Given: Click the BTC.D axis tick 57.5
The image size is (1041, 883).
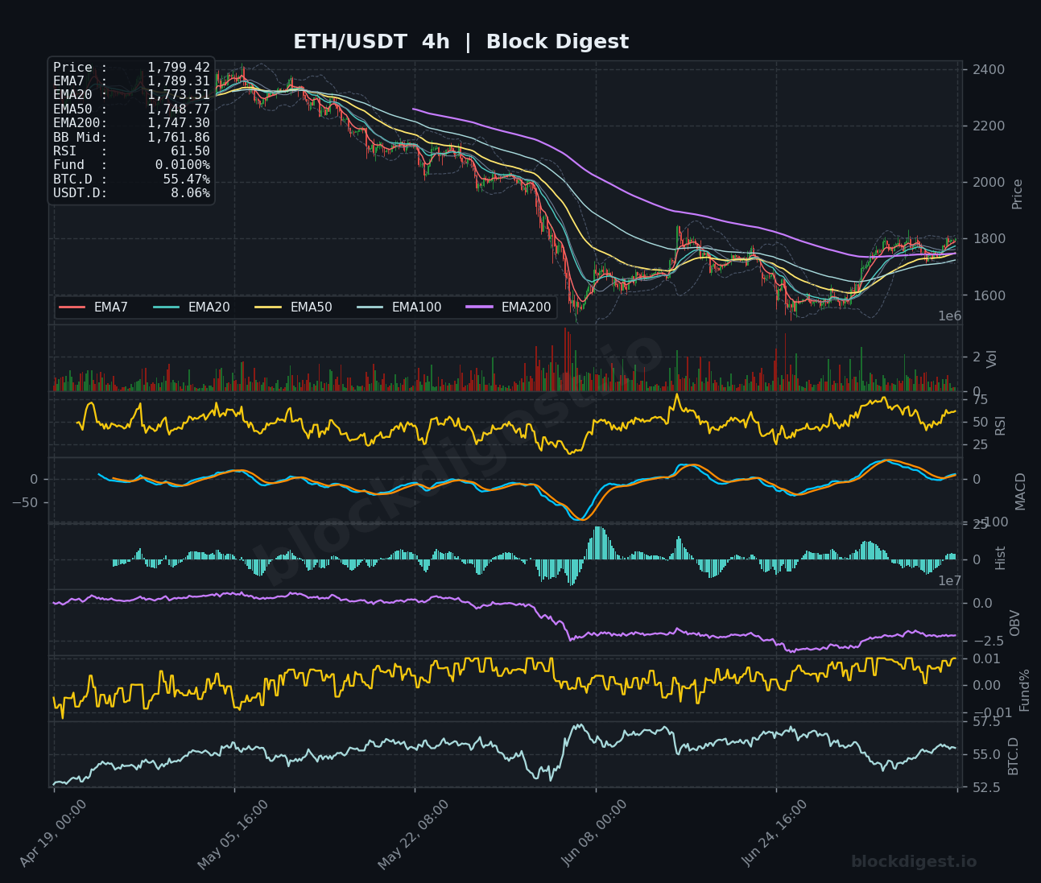Looking at the screenshot, I should point(986,722).
